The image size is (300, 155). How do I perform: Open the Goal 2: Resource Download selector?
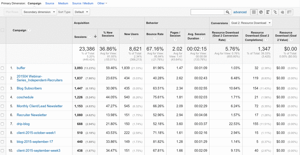[251, 23]
